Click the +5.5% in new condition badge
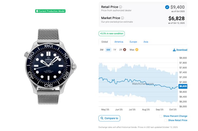The height and width of the screenshot is (131, 198). tap(111, 34)
